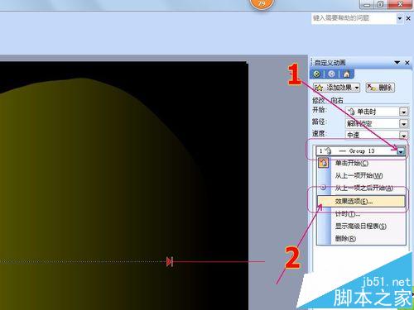The width and height of the screenshot is (414, 310).
Task: Choose 显示高级日程表(S) menu option
Action: point(361,227)
